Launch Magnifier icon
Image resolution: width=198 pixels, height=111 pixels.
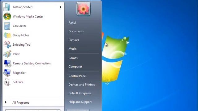7,73
